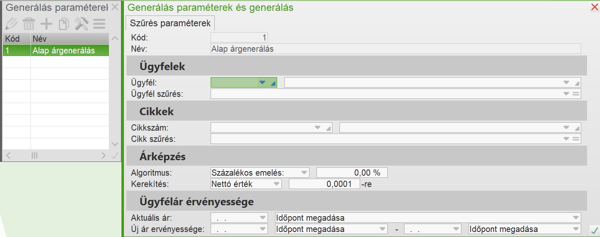600x237 pixels.
Task: Click the right arrow of list horizontal scrollbar
Action: pos(104,156)
